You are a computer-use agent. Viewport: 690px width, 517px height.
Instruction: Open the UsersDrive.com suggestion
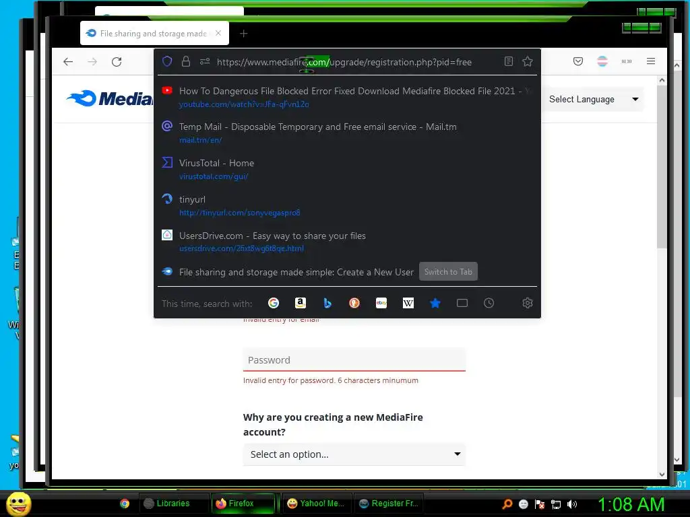pos(347,242)
